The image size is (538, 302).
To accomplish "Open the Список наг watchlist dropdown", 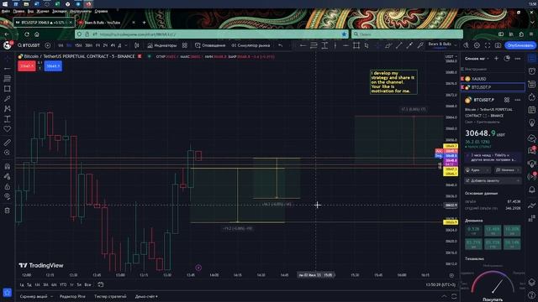I will pos(477,59).
